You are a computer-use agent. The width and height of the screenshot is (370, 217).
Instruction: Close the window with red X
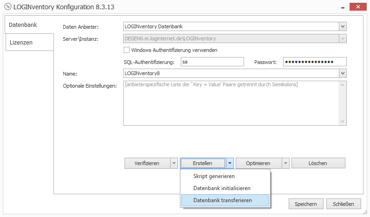[x=358, y=7]
